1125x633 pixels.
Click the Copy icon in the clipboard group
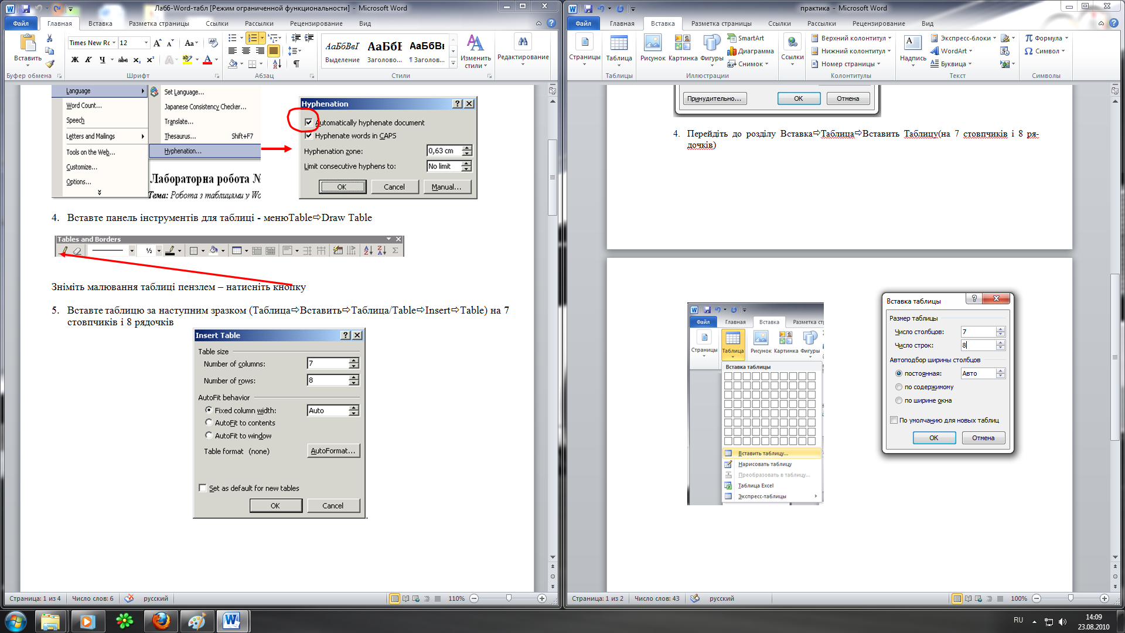tap(50, 51)
